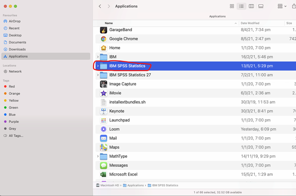
Task: Expand the MathType folder arrow
Action: point(98,156)
